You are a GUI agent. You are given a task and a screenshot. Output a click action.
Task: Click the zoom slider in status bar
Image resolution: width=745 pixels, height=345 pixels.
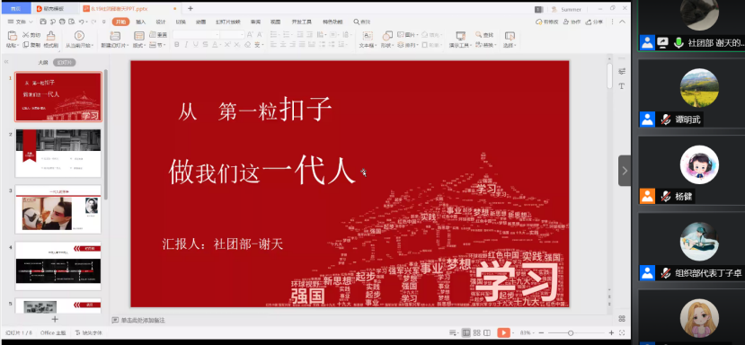click(571, 333)
